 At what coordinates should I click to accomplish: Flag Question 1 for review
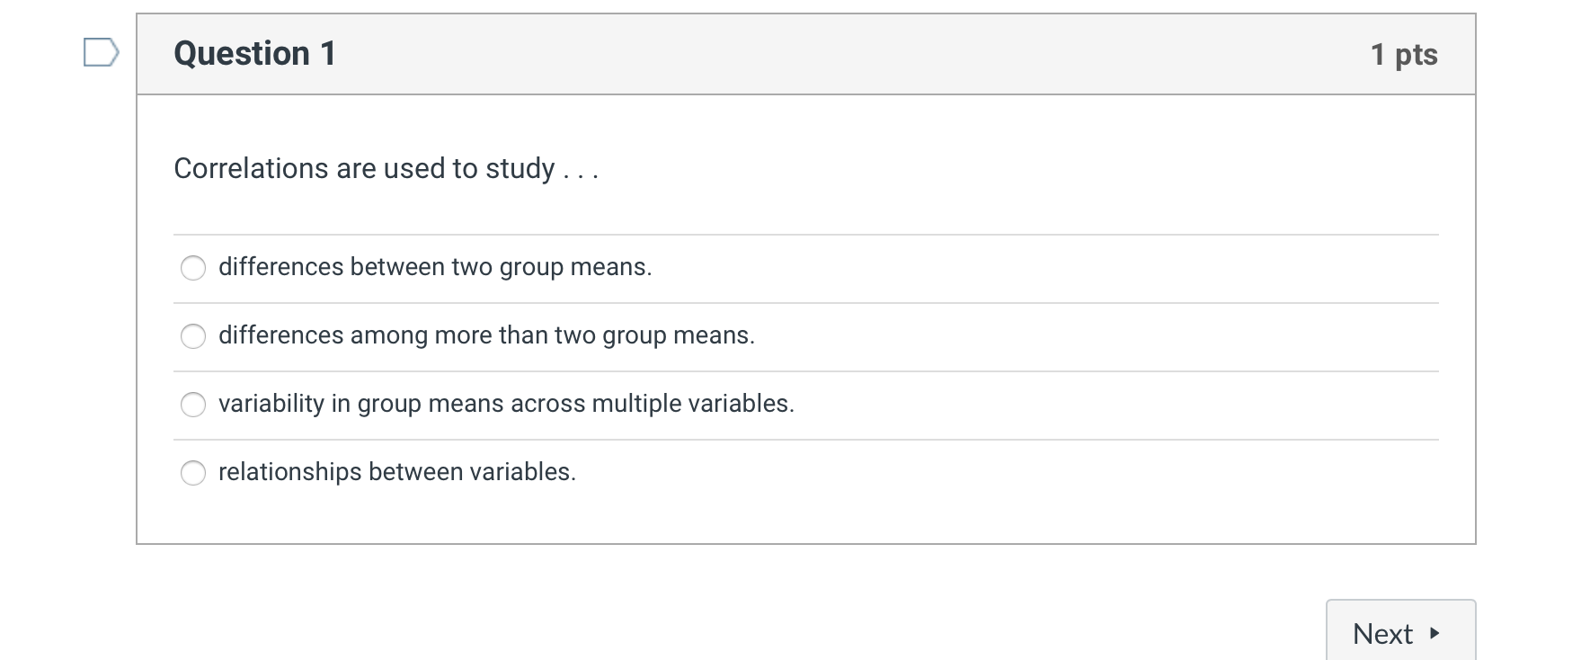101,53
